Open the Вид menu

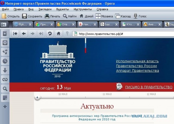(x=31, y=9)
